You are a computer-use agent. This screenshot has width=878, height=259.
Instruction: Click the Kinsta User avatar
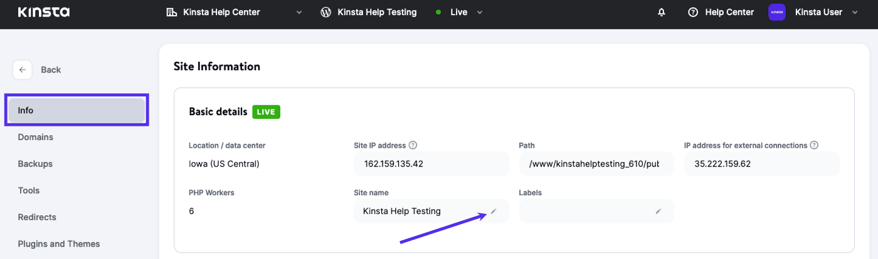coord(777,12)
